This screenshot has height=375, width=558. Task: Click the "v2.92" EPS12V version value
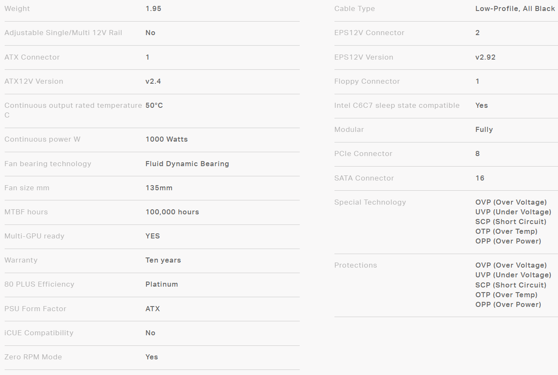tap(485, 57)
